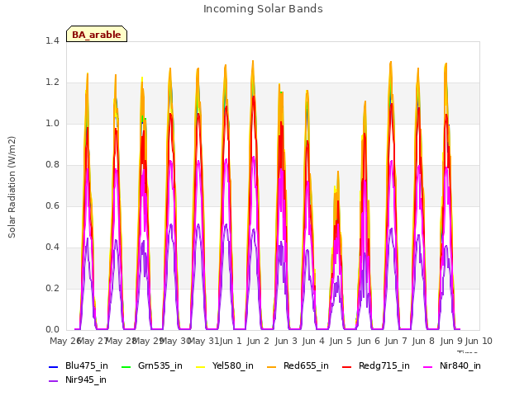Click the BA_arable annotation label
Screen dimensions: 529x396
point(97,35)
